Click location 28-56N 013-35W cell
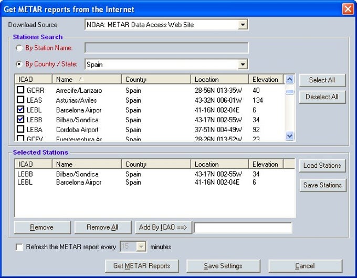357x278 pixels. click(218, 91)
